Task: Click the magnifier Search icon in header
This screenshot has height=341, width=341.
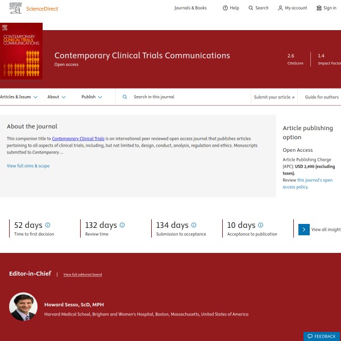Action: (251, 8)
